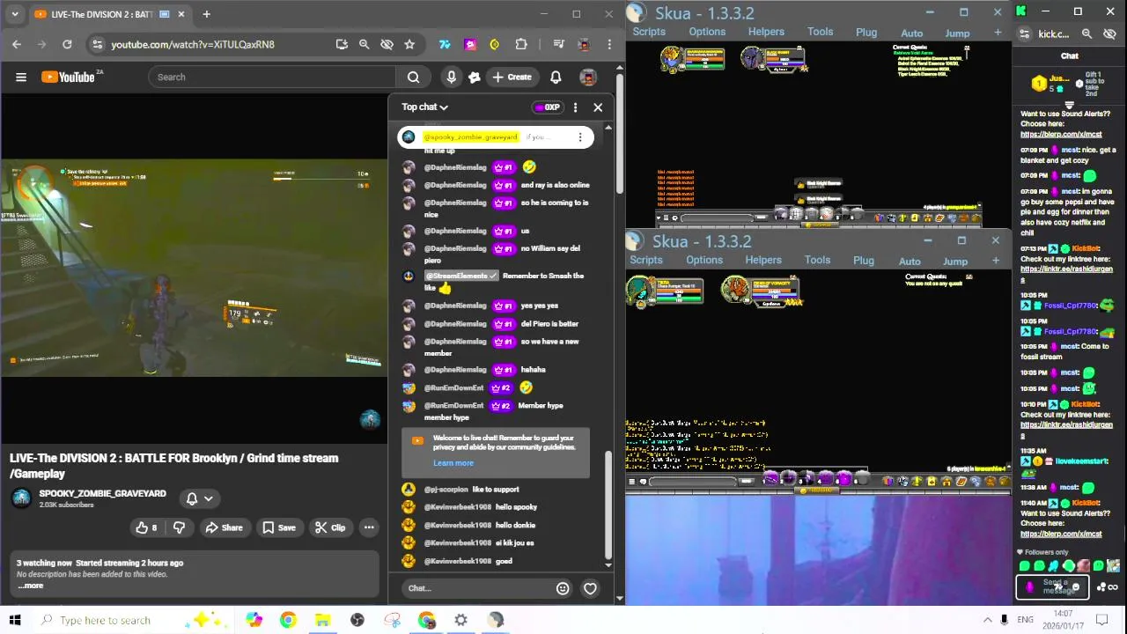
Task: Click Jump in top Skua window
Action: click(x=957, y=33)
